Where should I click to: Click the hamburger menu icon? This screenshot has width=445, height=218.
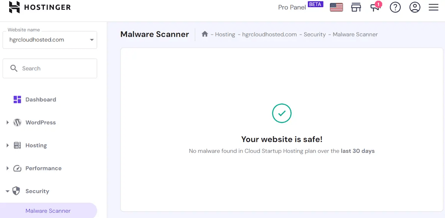434,7
